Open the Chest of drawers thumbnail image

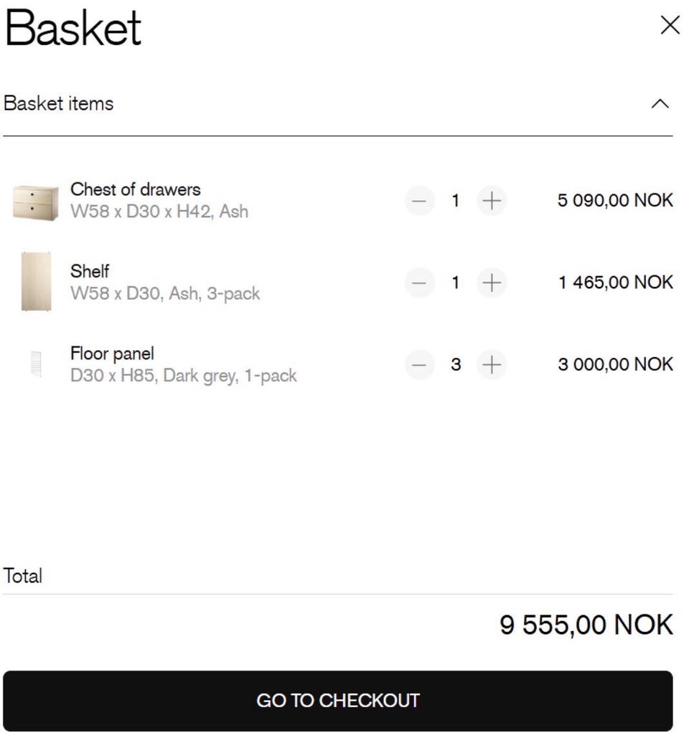(36, 202)
